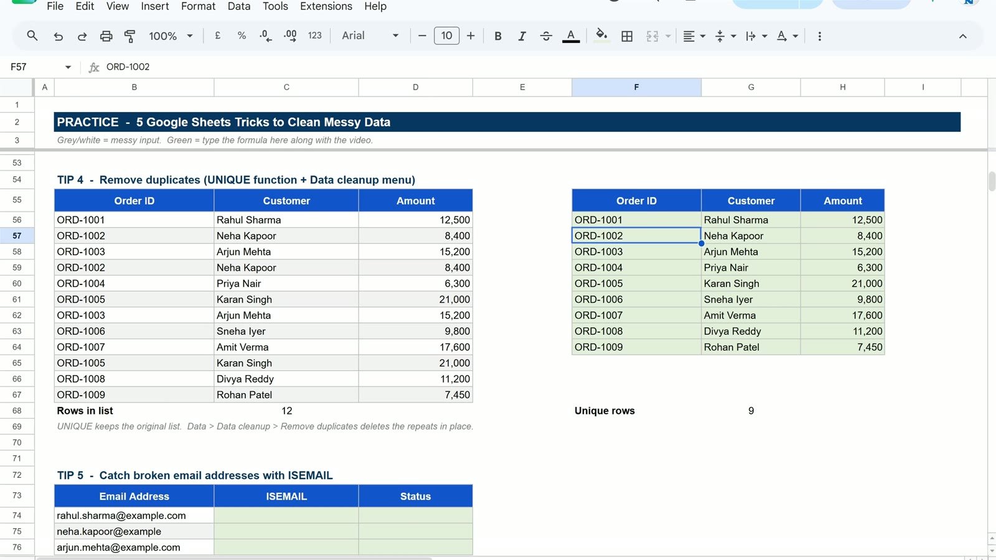
Task: Open the File menu
Action: [x=55, y=6]
